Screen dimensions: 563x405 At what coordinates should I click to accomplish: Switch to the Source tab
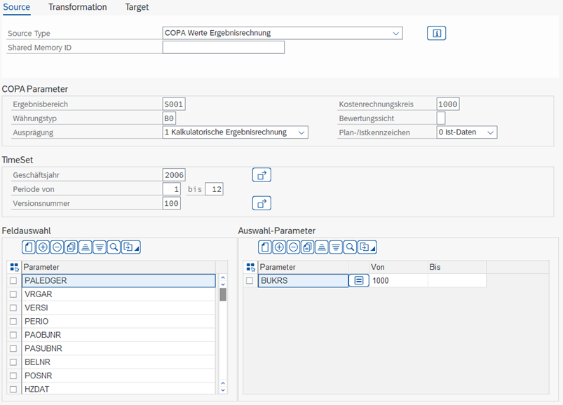[x=17, y=7]
